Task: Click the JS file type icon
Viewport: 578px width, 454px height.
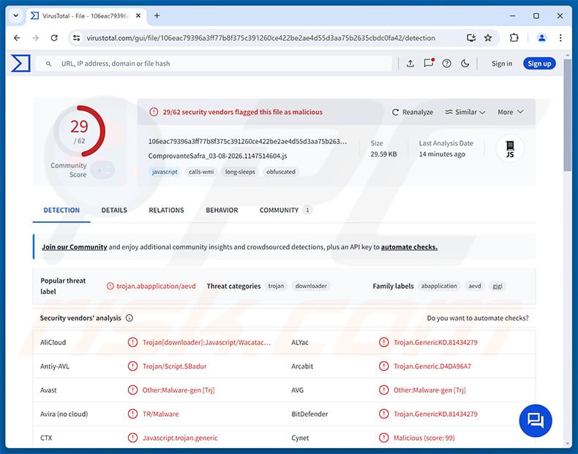Action: click(x=510, y=148)
